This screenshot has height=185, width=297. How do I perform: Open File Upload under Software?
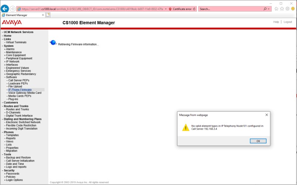[x=15, y=86]
